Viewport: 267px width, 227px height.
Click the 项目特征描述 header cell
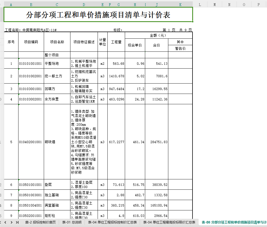click(x=84, y=42)
